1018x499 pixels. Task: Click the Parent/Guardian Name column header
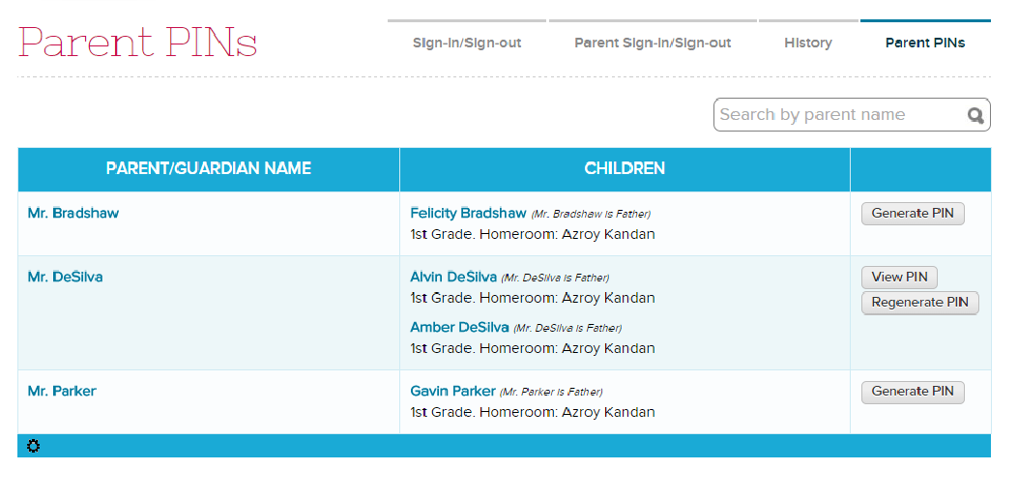click(x=209, y=168)
